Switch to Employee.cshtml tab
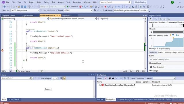Image resolution: width=184 pixels, height=104 pixels. point(8,15)
